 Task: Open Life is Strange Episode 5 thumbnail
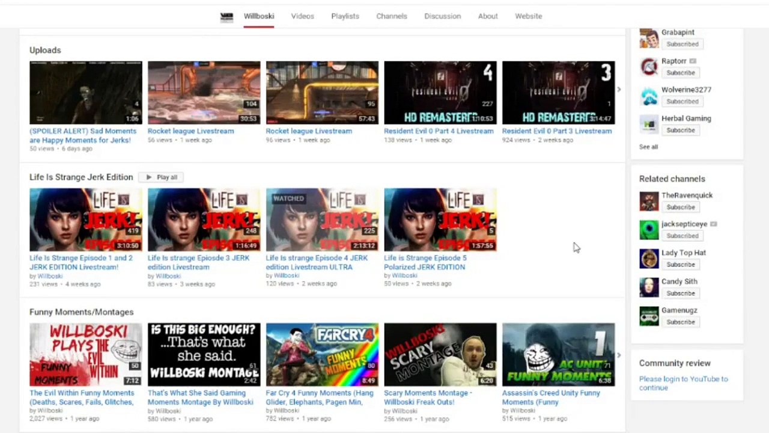440,220
